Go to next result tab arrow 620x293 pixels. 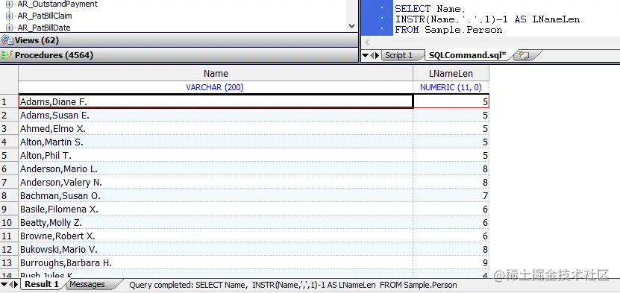[x=16, y=284]
